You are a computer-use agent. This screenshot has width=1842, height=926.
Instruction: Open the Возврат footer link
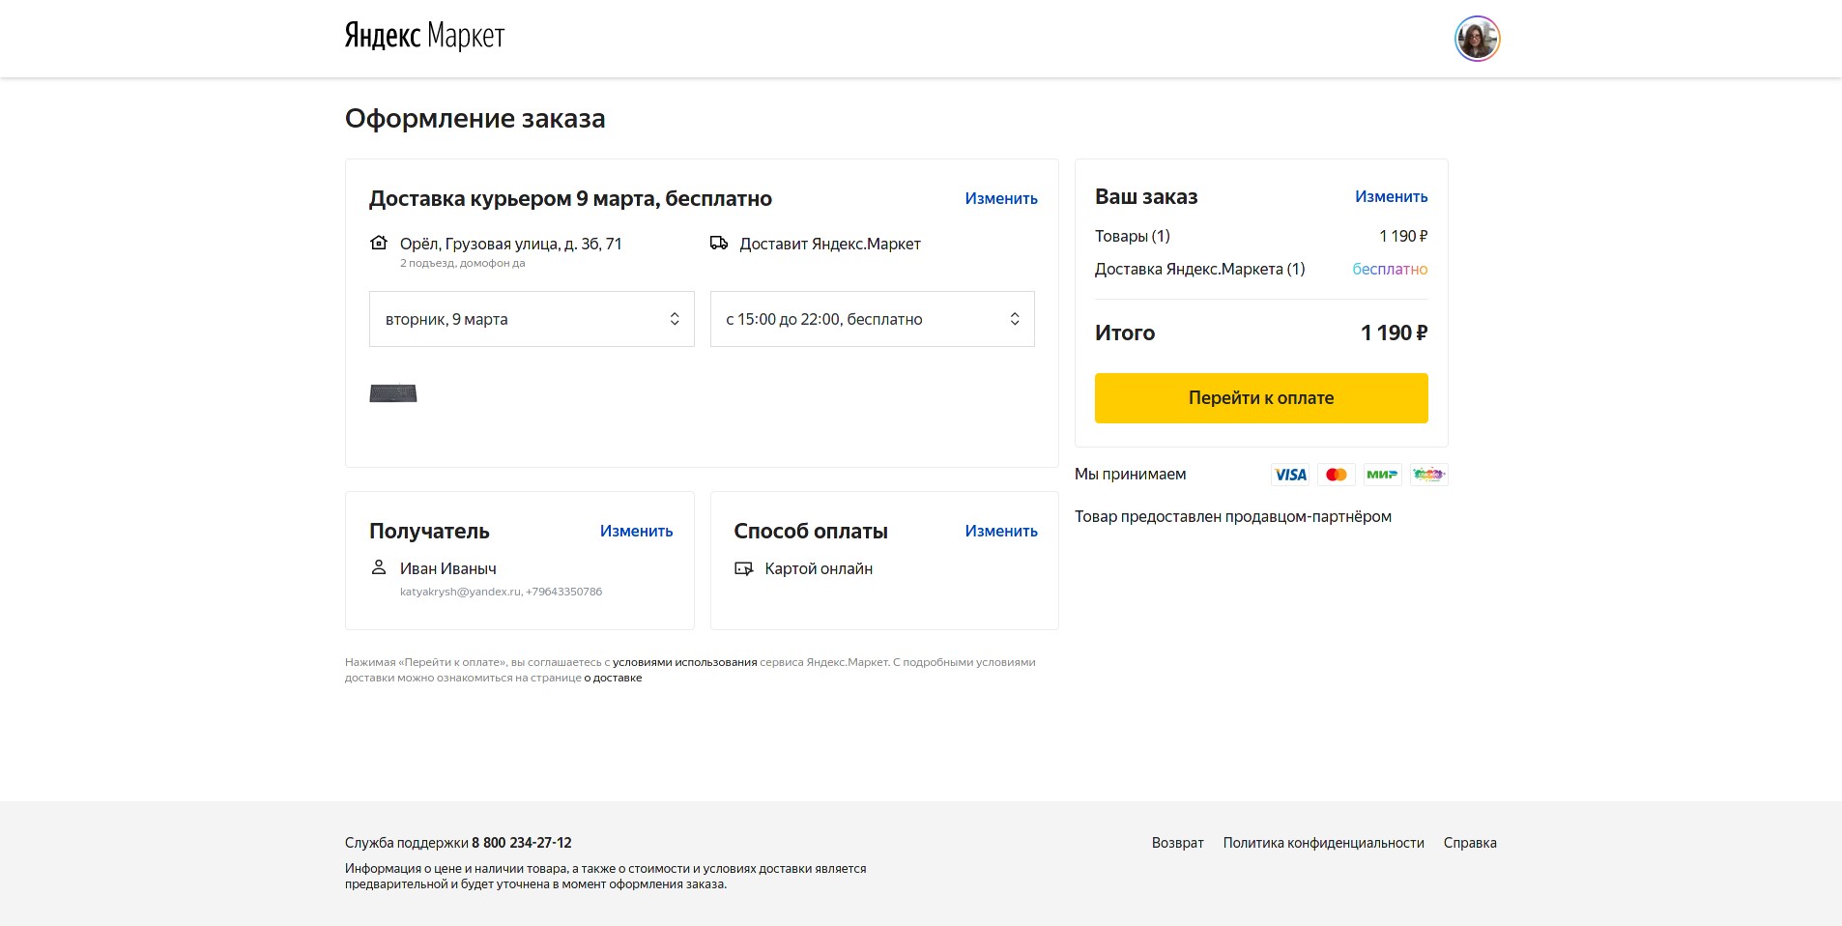pos(1178,843)
